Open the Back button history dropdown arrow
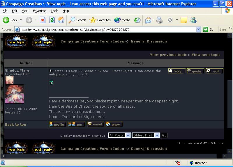The height and width of the screenshot is (167, 233). click(21, 20)
